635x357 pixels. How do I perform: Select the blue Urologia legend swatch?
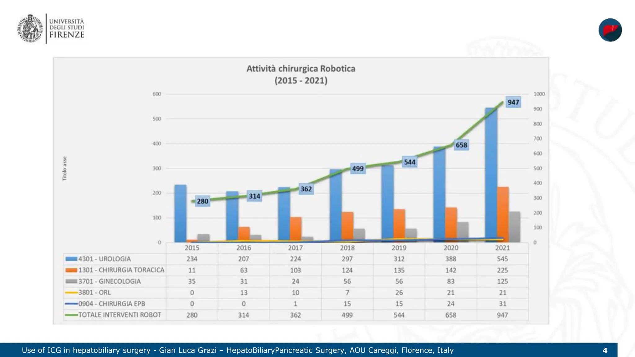pyautogui.click(x=71, y=259)
